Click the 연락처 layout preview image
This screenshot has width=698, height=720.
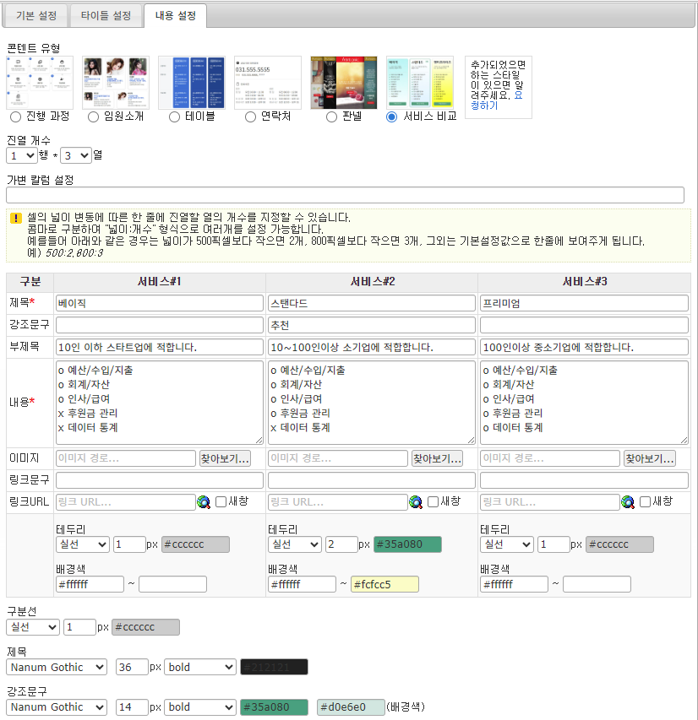click(268, 82)
